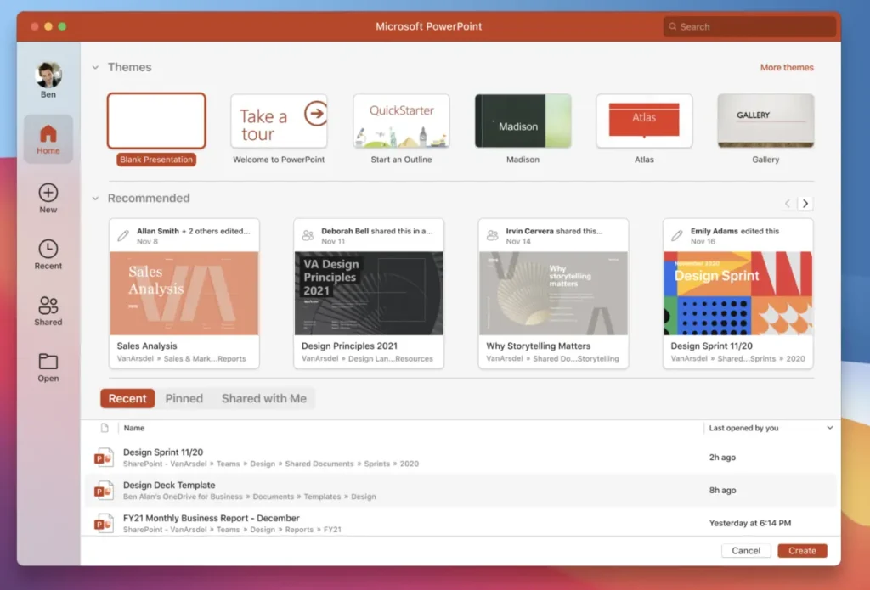Image resolution: width=870 pixels, height=590 pixels.
Task: Click the search magnifier icon
Action: (673, 26)
